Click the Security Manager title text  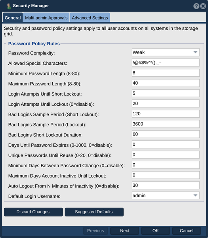(31, 6)
